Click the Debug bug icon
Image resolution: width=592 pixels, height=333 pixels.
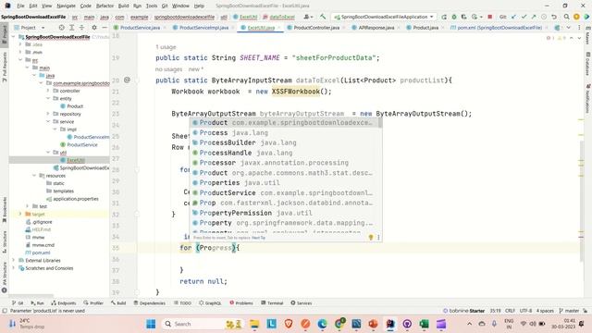click(454, 17)
